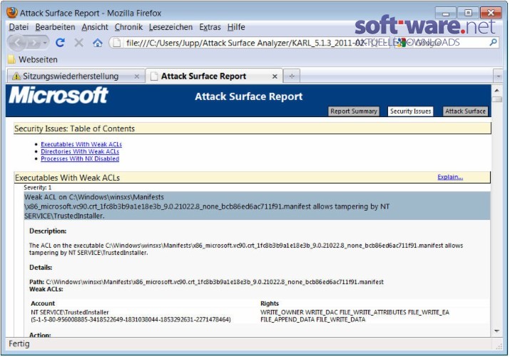The width and height of the screenshot is (510, 357).
Task: Open the Extras menu
Action: [x=210, y=27]
